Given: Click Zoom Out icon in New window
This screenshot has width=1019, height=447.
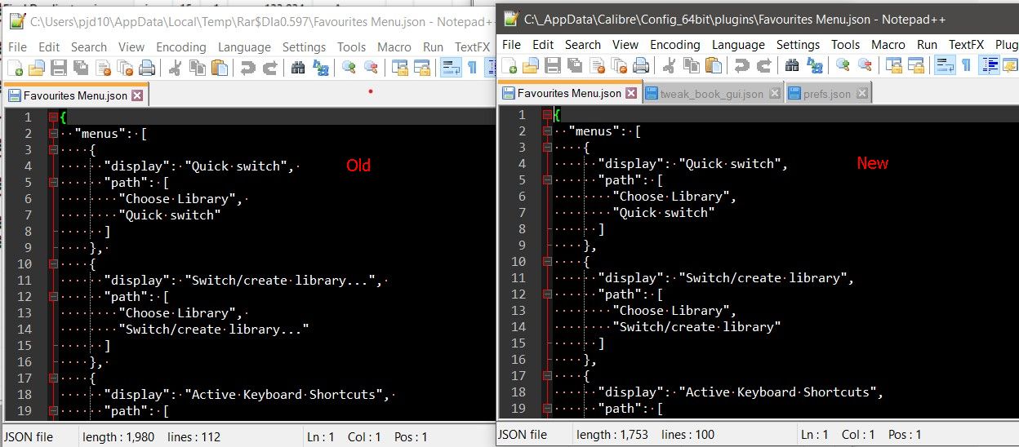Looking at the screenshot, I should (x=865, y=65).
